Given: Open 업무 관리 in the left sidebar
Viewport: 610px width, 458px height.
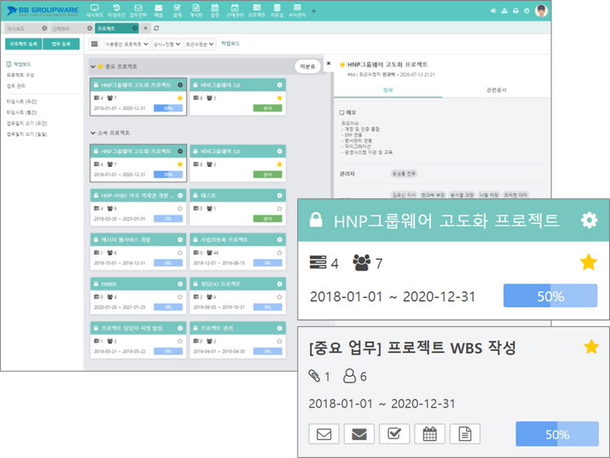Looking at the screenshot, I should [16, 85].
